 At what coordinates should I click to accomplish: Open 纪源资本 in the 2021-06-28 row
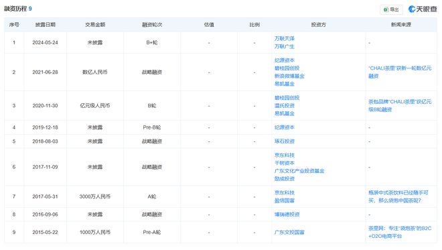coord(285,60)
